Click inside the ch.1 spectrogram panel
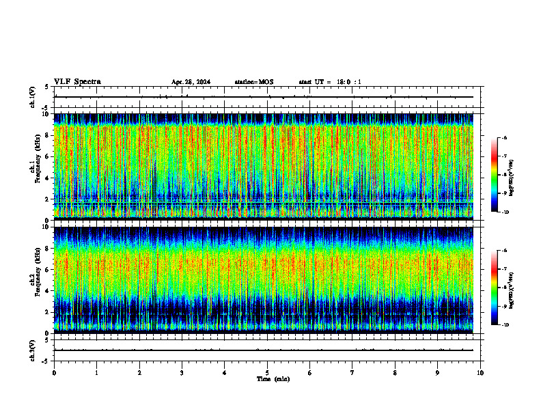Image resolution: width=541 pixels, height=418 pixels. click(x=264, y=167)
